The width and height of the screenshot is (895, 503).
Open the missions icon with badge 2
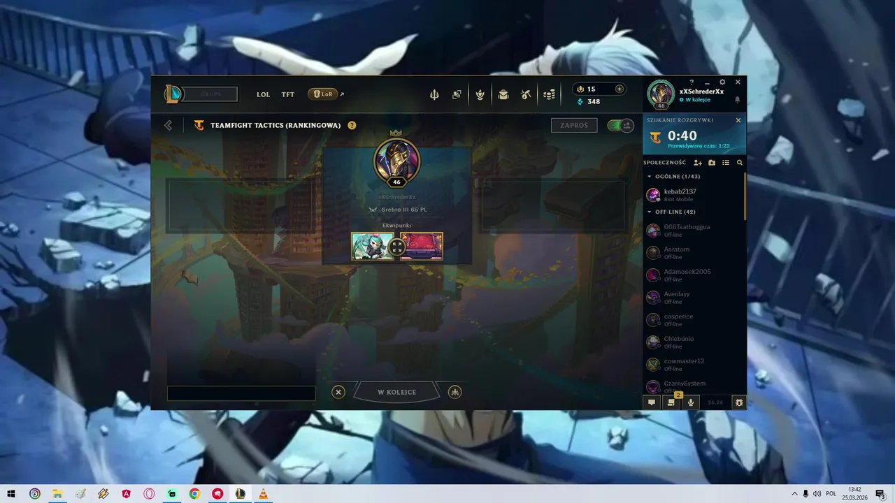pos(671,402)
